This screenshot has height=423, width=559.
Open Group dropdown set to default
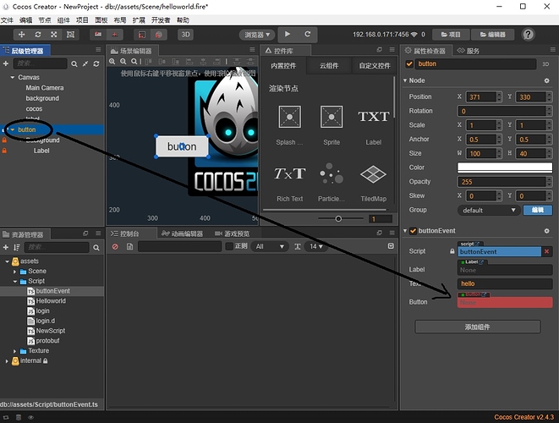(489, 210)
